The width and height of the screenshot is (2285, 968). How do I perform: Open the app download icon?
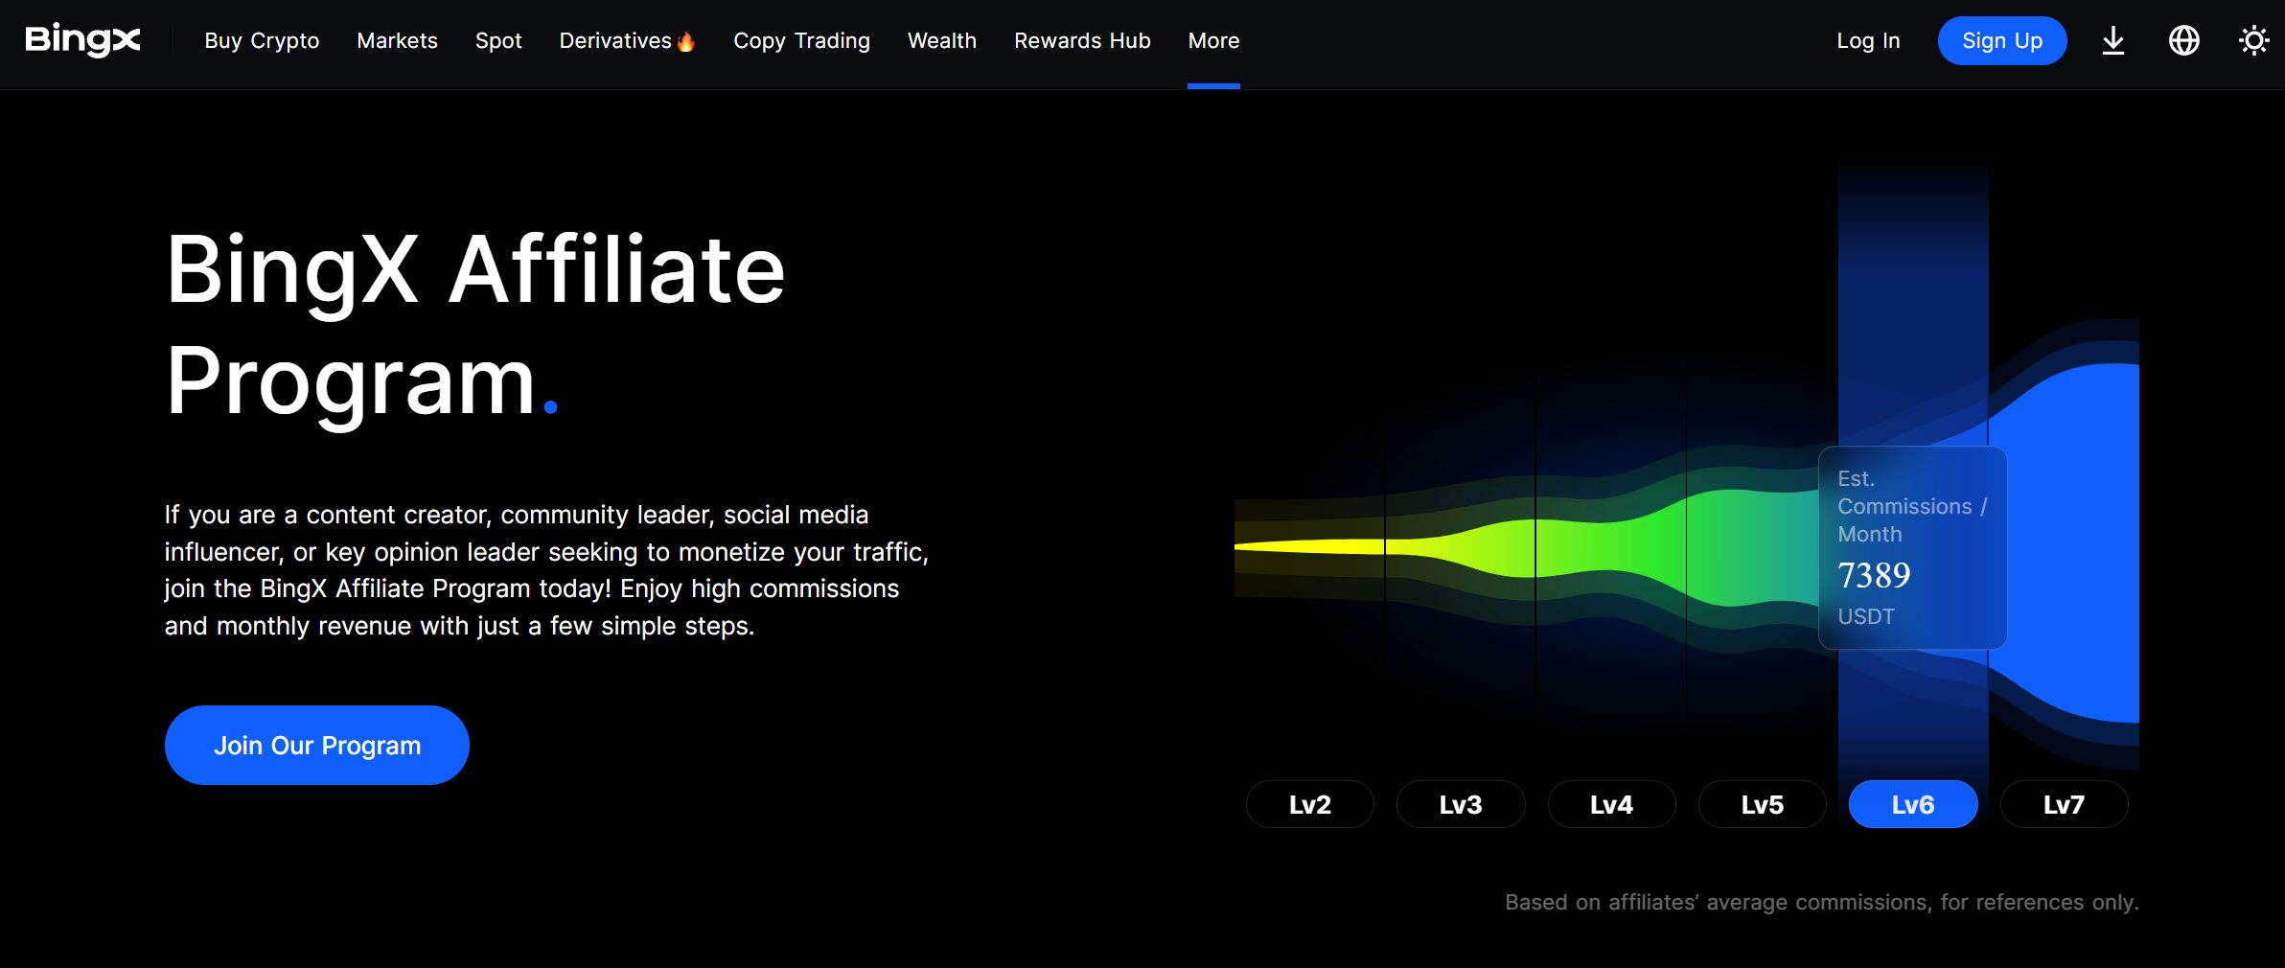point(2113,40)
